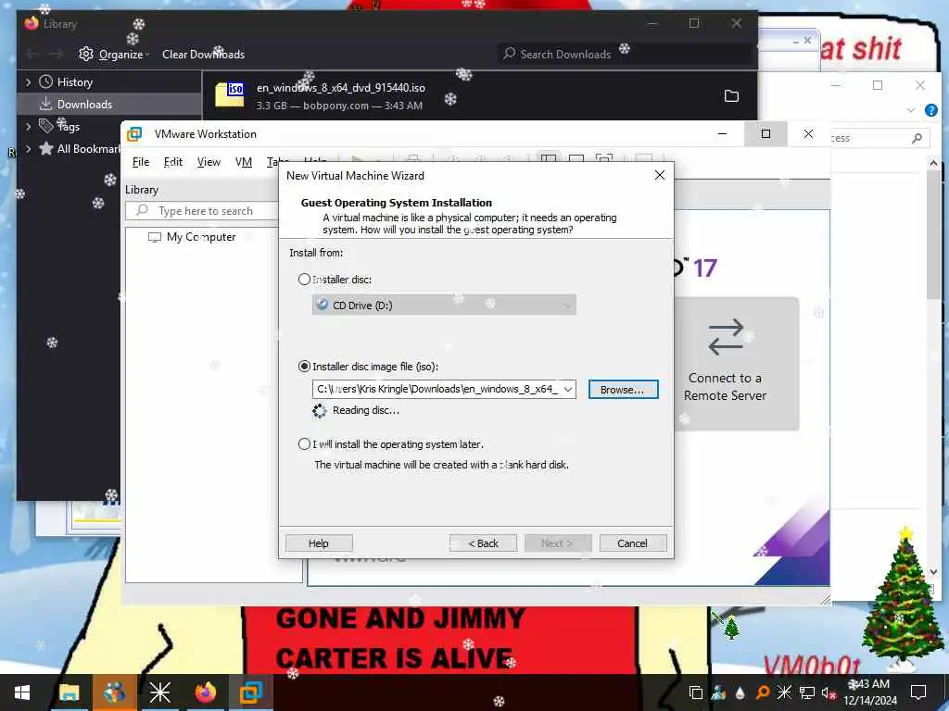Click the colorful mountain icon in system tray
The width and height of the screenshot is (949, 711).
tap(718, 692)
